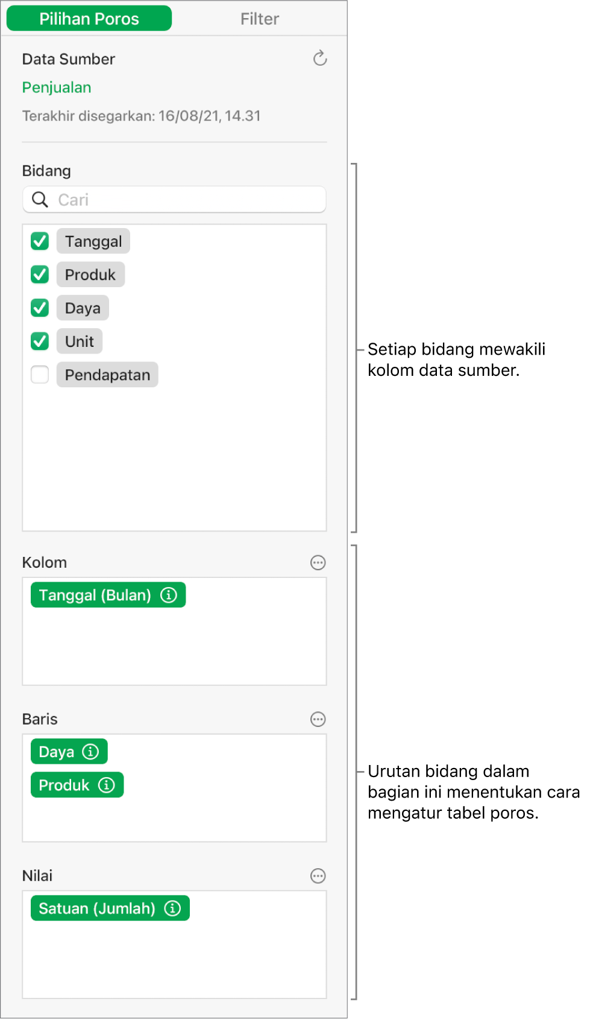
Task: Uncheck the Daya field checkbox
Action: coord(40,308)
